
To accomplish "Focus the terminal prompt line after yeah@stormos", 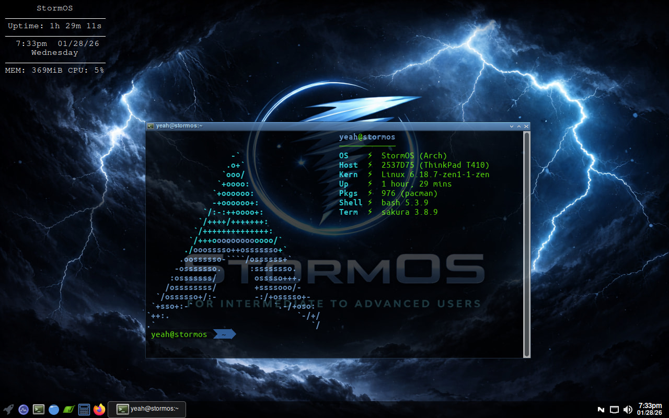I will tap(314, 334).
